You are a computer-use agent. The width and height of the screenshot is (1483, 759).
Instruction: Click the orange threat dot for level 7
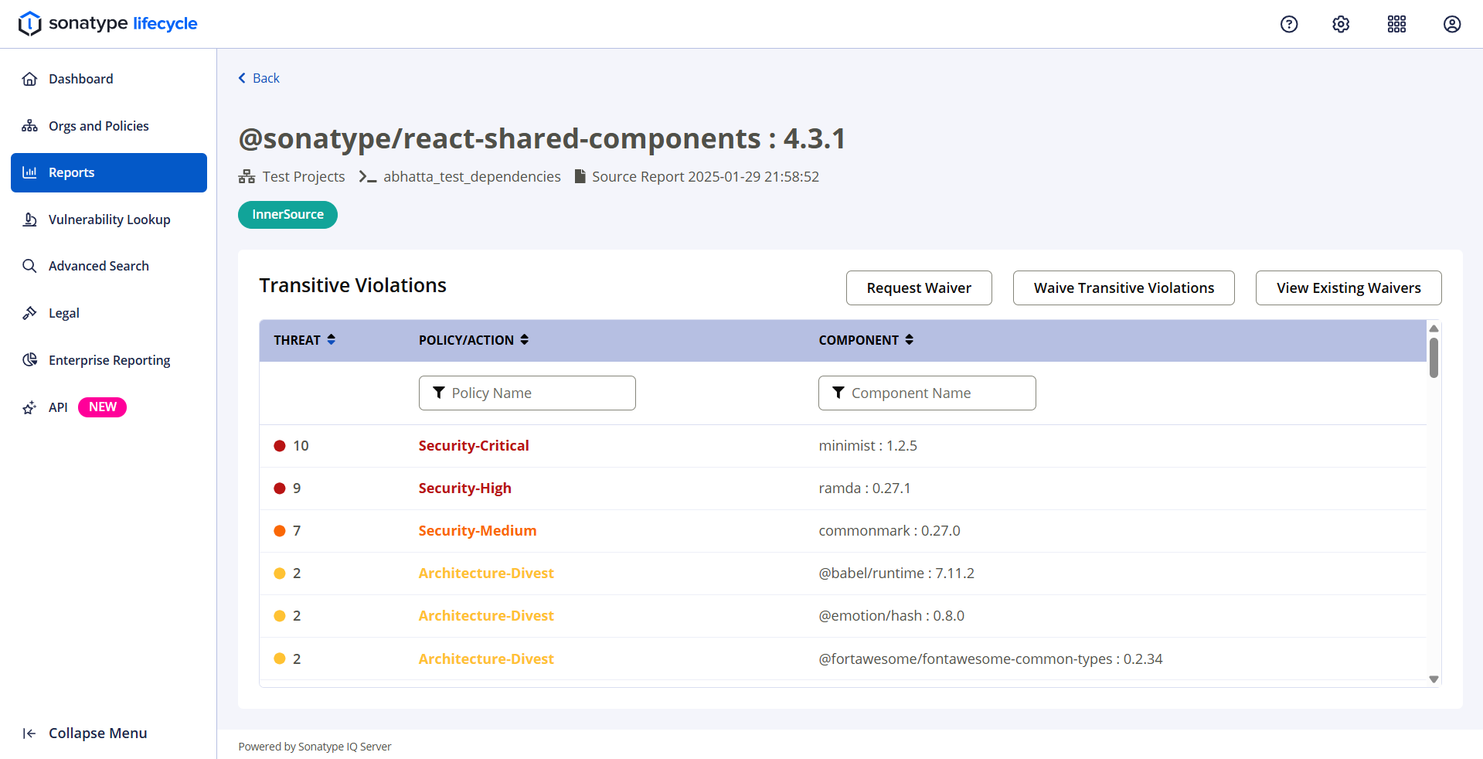point(280,531)
